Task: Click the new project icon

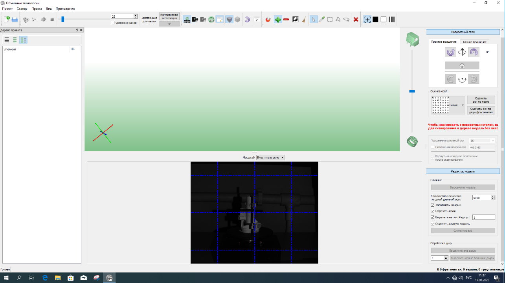Action: 7,19
